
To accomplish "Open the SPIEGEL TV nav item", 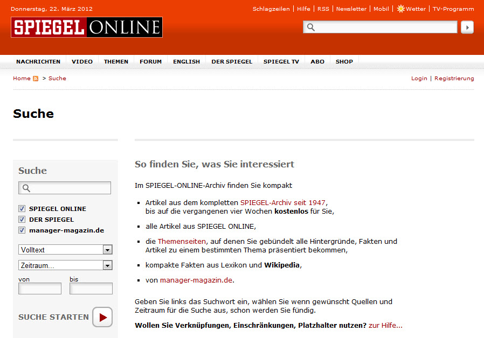I will coord(281,61).
